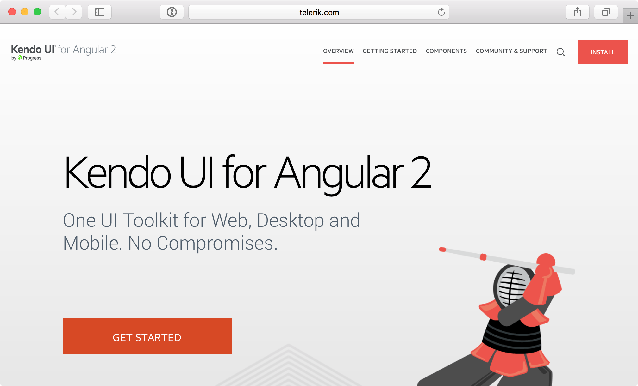Screen dimensions: 638x386
Task: Click the browser share icon
Action: pos(577,12)
